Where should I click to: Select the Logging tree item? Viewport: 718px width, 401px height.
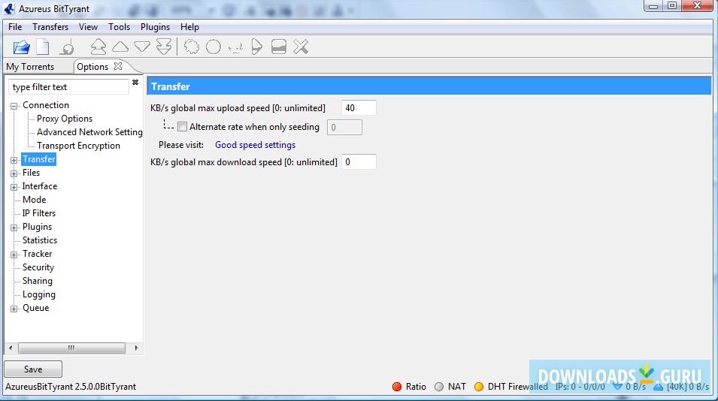(39, 294)
